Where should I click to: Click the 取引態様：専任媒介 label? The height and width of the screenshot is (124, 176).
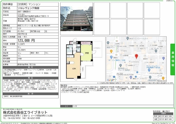pos(161,111)
